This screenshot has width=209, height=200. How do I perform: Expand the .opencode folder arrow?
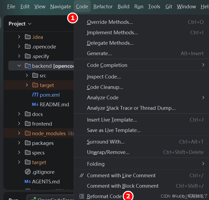pos(19,46)
